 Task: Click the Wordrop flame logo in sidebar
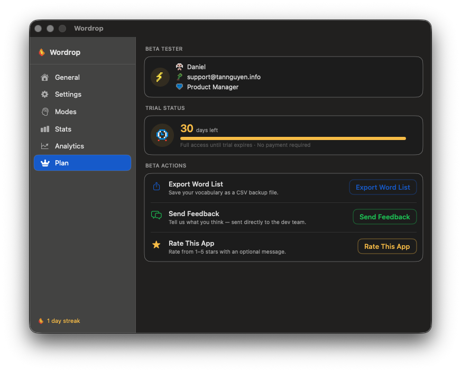(42, 52)
